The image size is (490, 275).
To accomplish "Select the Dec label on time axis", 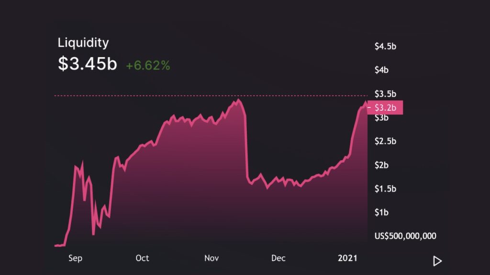I will click(278, 258).
